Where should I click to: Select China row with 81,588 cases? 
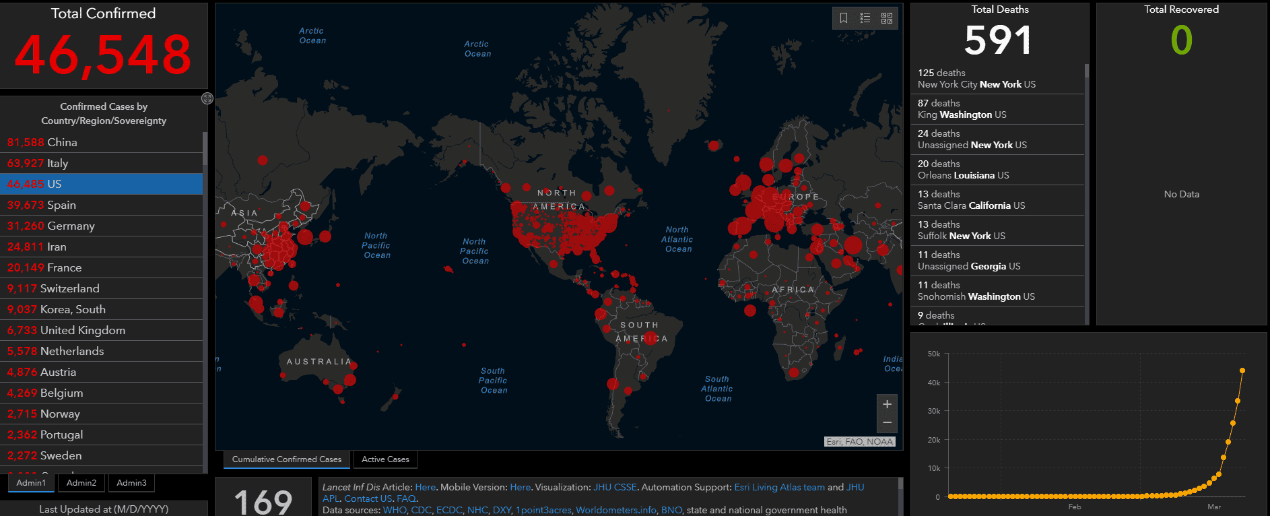[x=101, y=142]
